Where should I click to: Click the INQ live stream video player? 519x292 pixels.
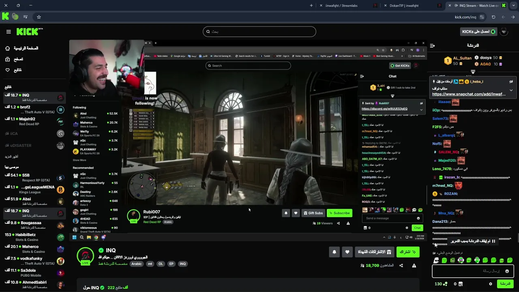248,140
